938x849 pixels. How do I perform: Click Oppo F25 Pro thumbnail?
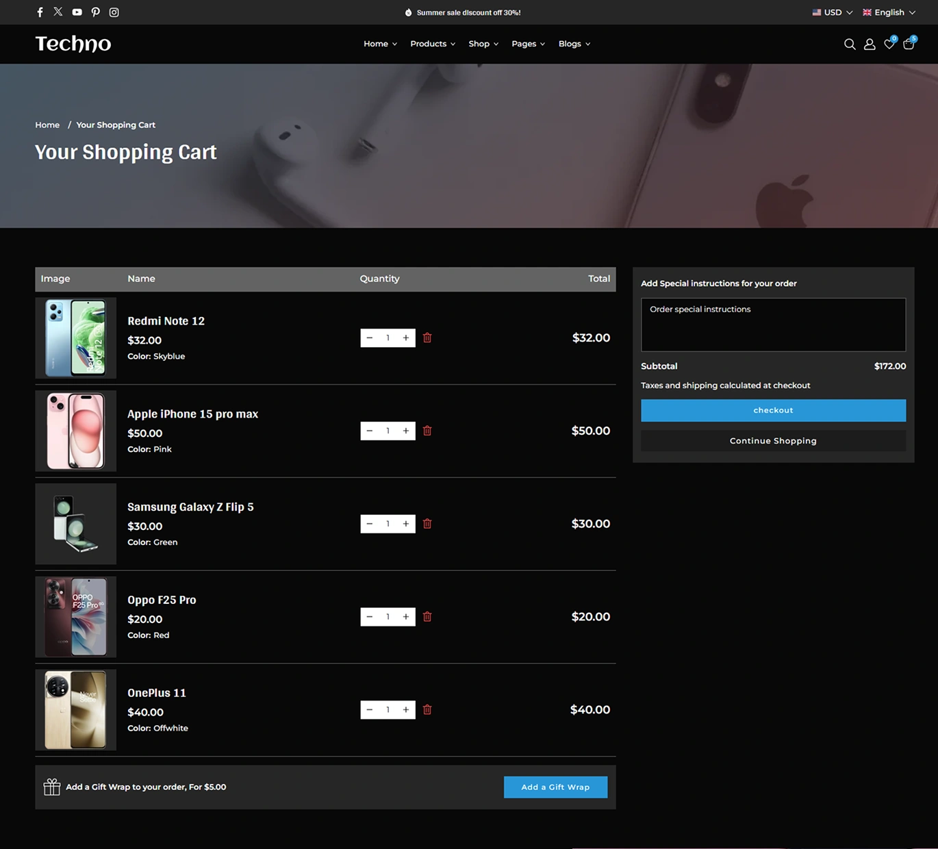75,617
